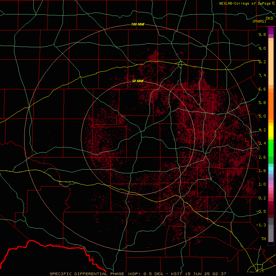Click the 7.4 value on the scale
Image resolution: width=276 pixels, height=276 pixels.
point(262,75)
